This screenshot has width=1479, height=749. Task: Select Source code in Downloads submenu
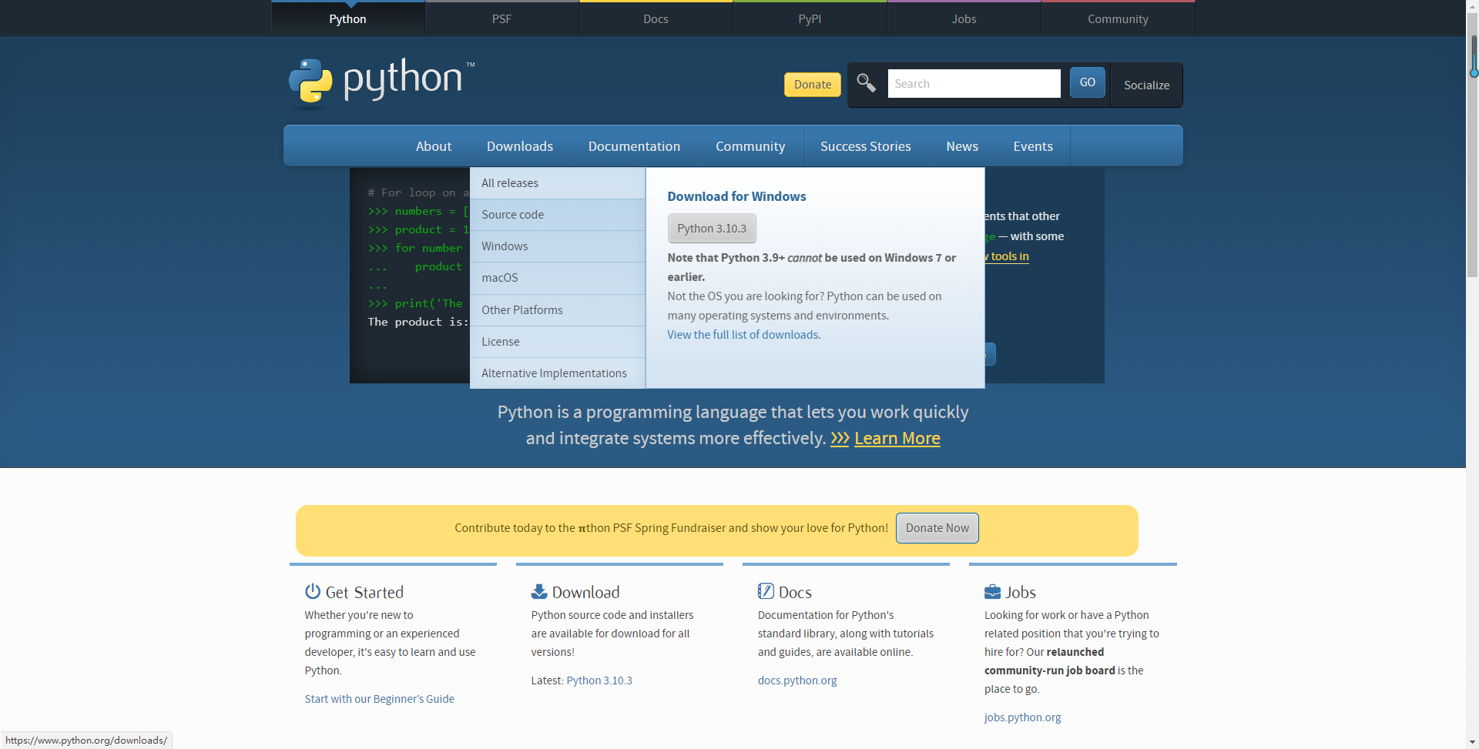[558, 215]
